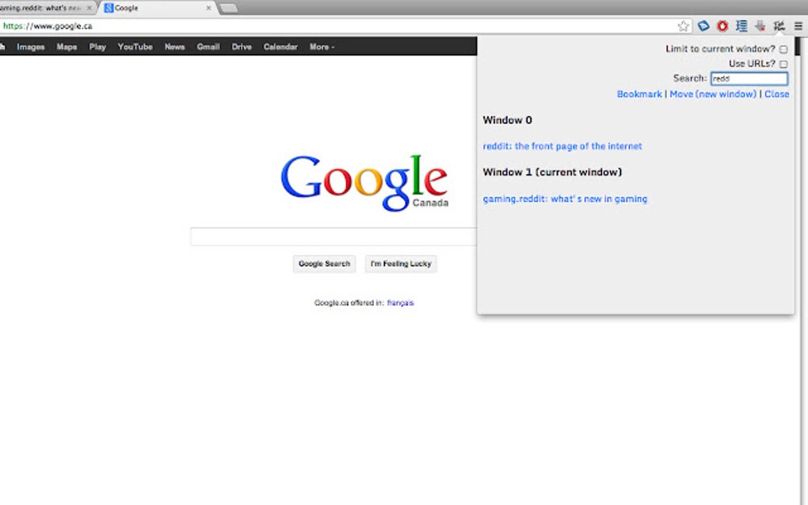Bookmark the page with the star icon

(681, 25)
